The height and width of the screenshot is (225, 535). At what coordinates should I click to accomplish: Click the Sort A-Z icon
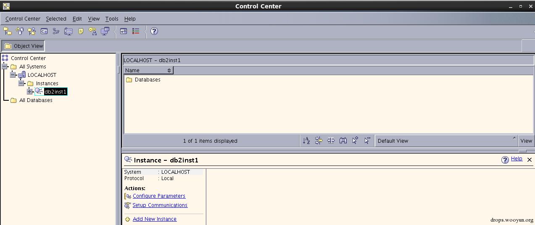tap(306, 141)
